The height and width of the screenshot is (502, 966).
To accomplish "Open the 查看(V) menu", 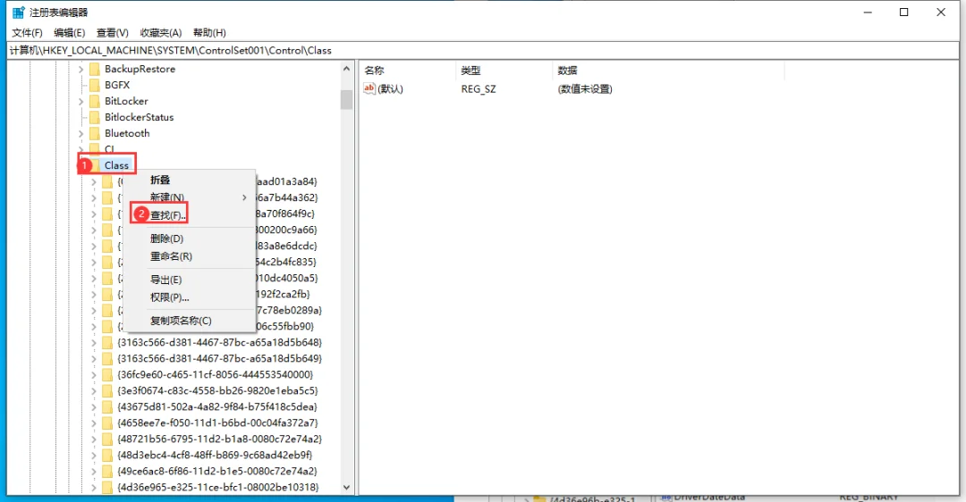I will coord(112,33).
